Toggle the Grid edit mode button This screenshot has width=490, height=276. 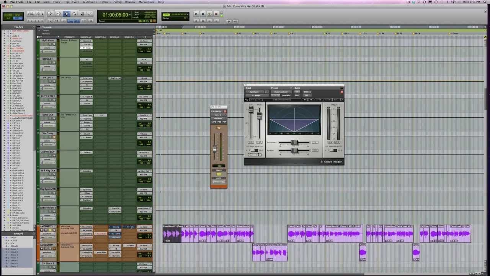tap(18, 18)
